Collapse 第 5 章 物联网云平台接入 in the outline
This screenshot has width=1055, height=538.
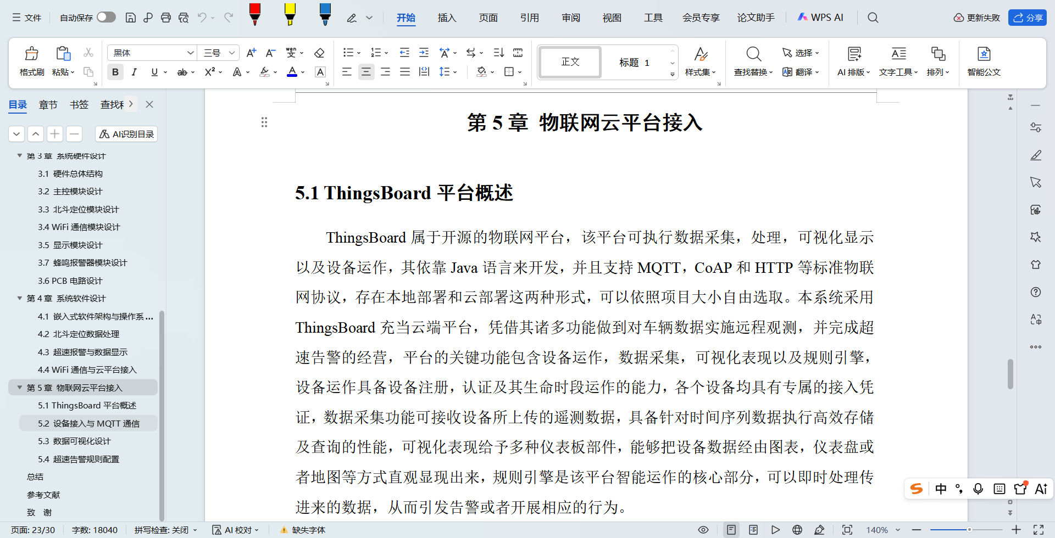20,388
